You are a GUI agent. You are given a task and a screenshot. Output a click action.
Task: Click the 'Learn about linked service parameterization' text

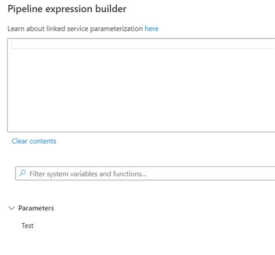[75, 28]
